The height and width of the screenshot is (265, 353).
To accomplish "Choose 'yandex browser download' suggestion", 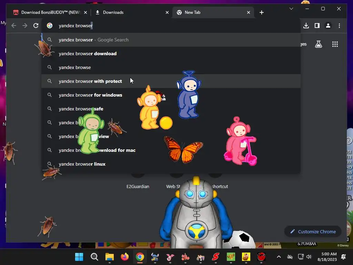I will tap(171, 53).
